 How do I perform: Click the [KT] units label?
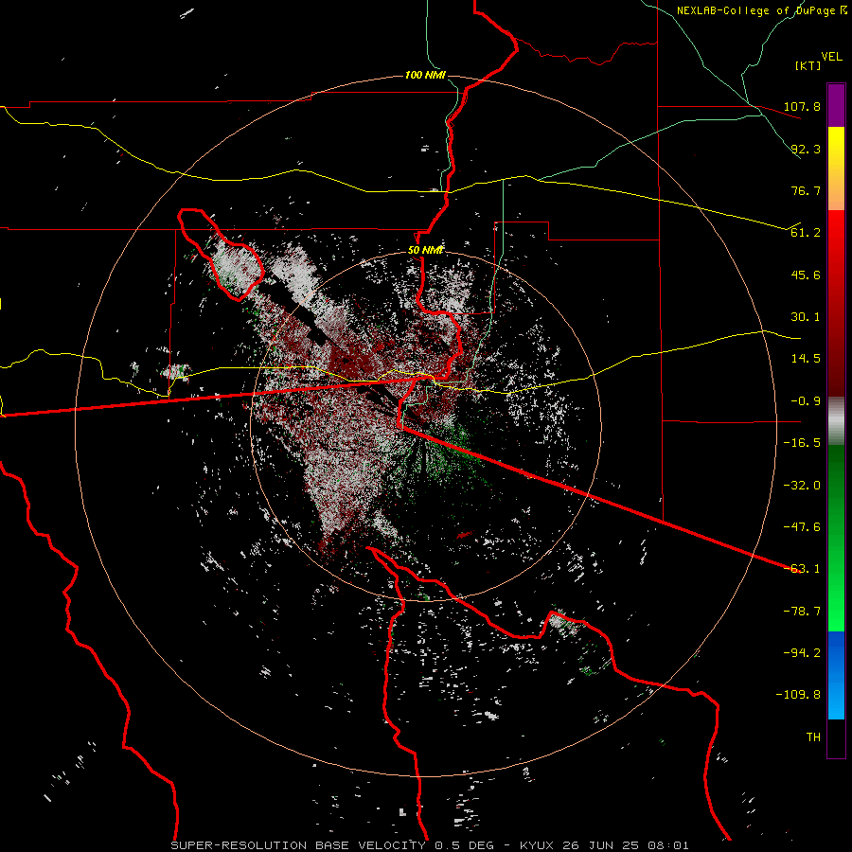click(808, 65)
